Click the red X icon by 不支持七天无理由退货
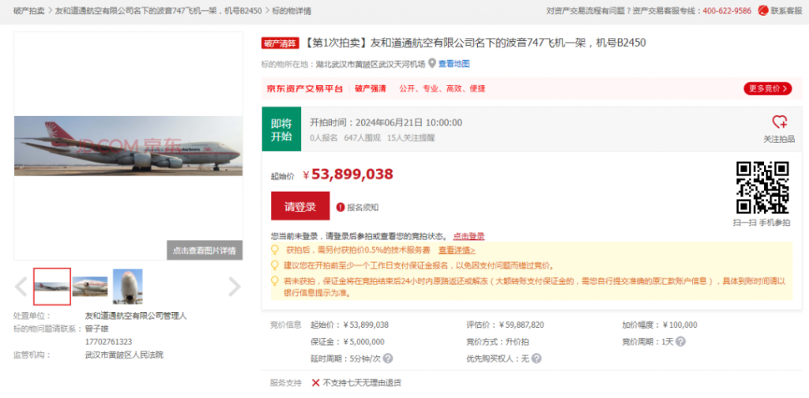The image size is (809, 398). pos(316,382)
